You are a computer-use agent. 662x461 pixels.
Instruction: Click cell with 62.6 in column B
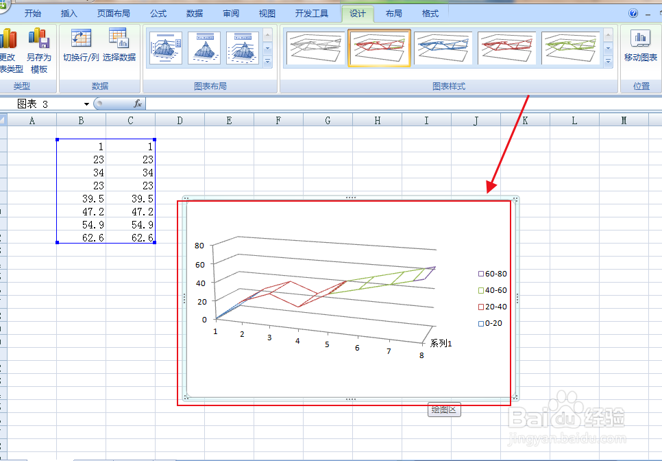81,237
